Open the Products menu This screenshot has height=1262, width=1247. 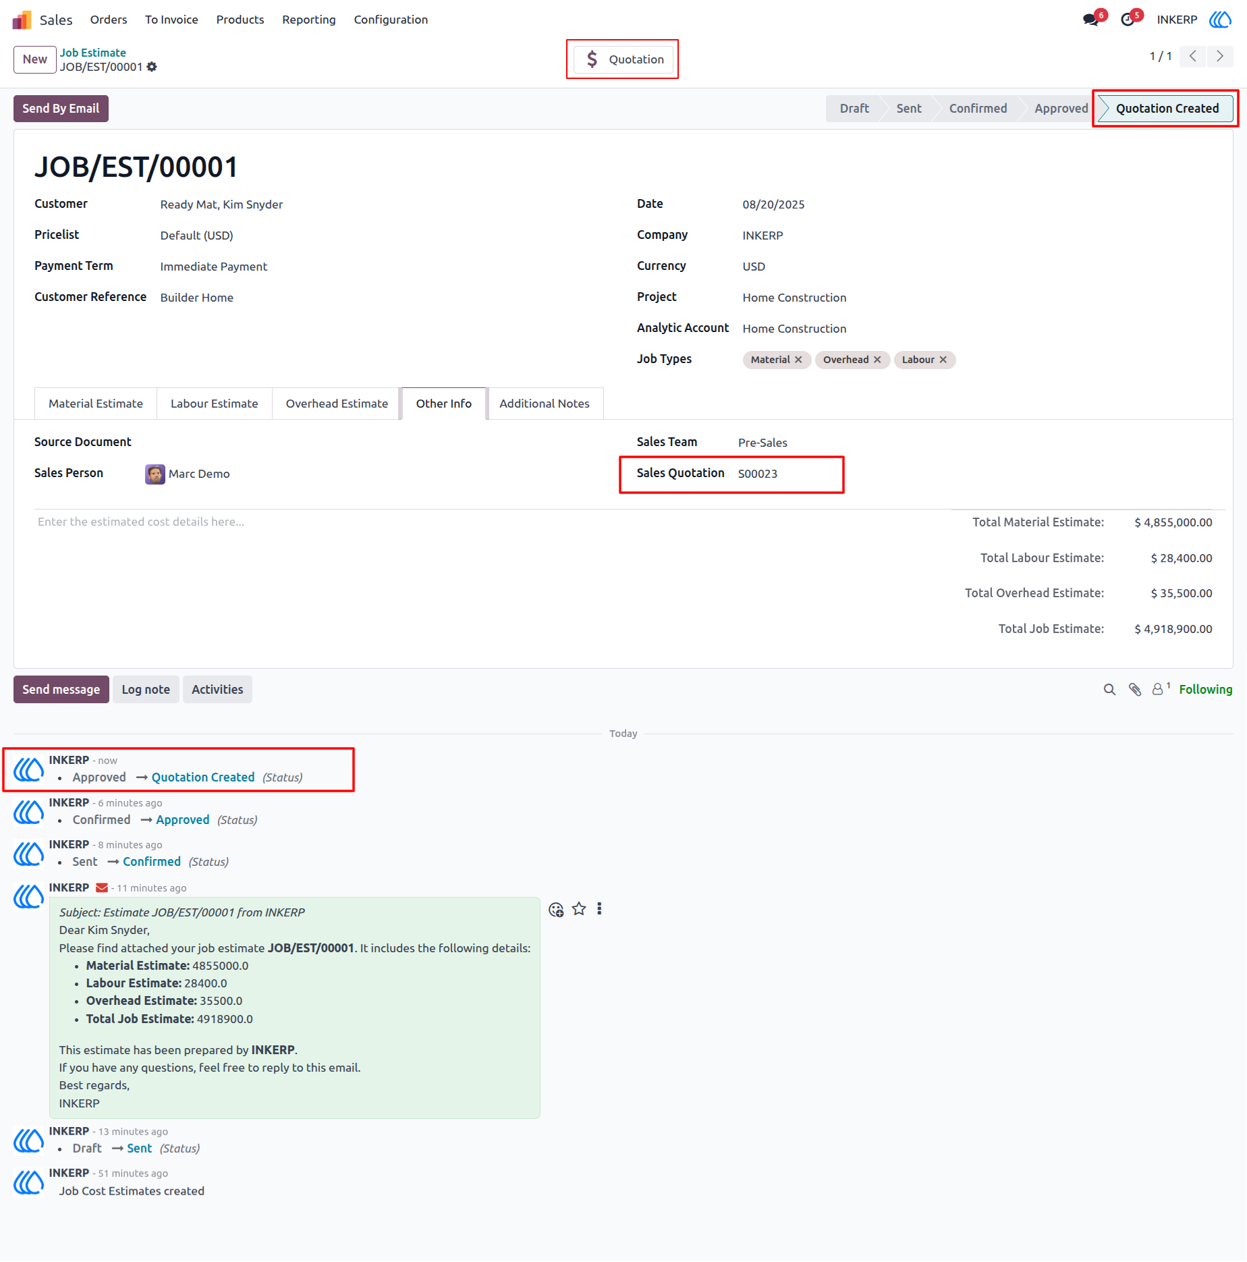point(240,20)
